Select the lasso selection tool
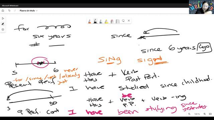Viewport: 214px width, 120px height. [x=123, y=21]
